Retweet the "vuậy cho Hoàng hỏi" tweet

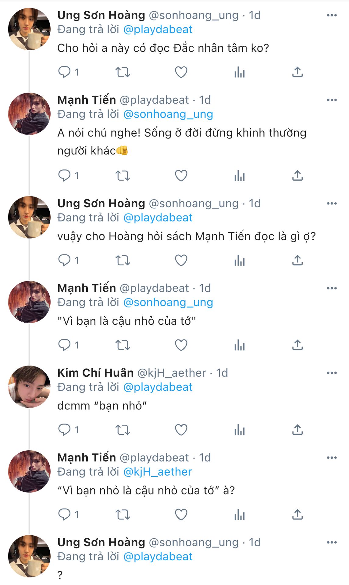pyautogui.click(x=123, y=260)
